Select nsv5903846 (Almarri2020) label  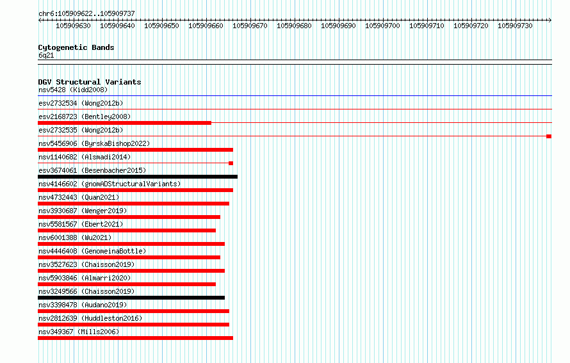coord(85,278)
